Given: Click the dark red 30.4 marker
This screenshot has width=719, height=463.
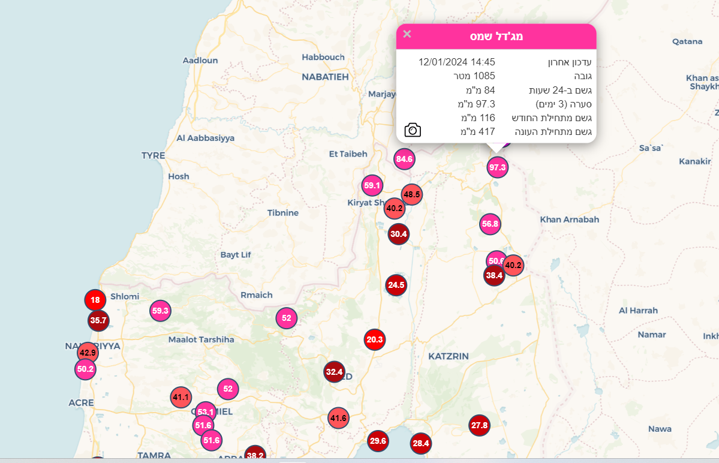Looking at the screenshot, I should 398,233.
